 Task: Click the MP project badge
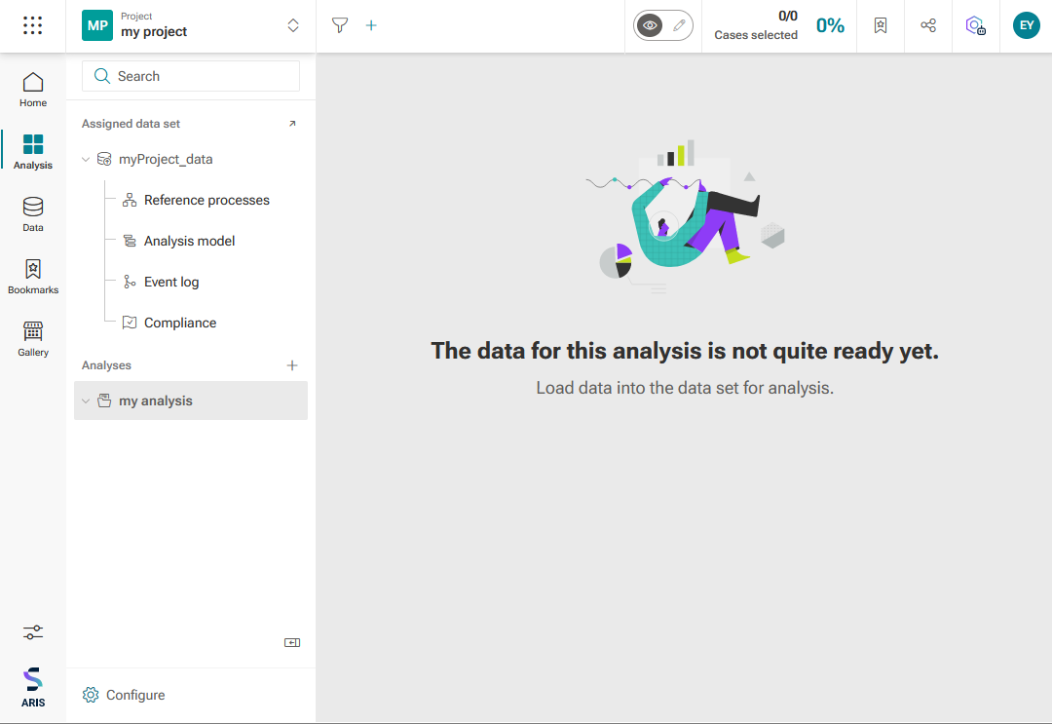(x=97, y=25)
